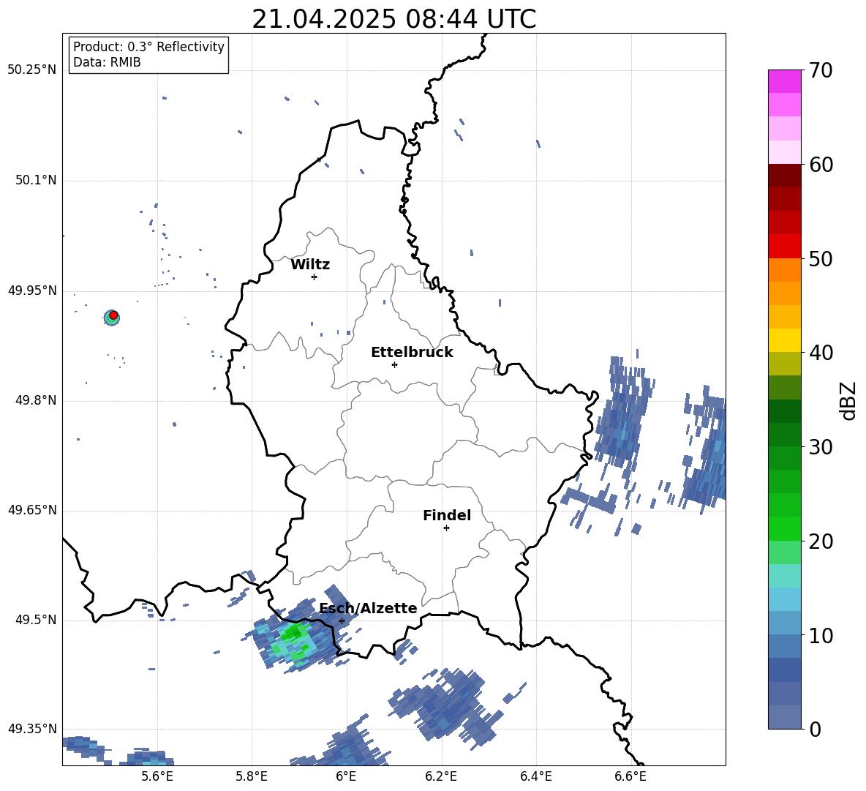
Task: Pick the slate blue colorbar swatch at 0
Action: tap(784, 717)
